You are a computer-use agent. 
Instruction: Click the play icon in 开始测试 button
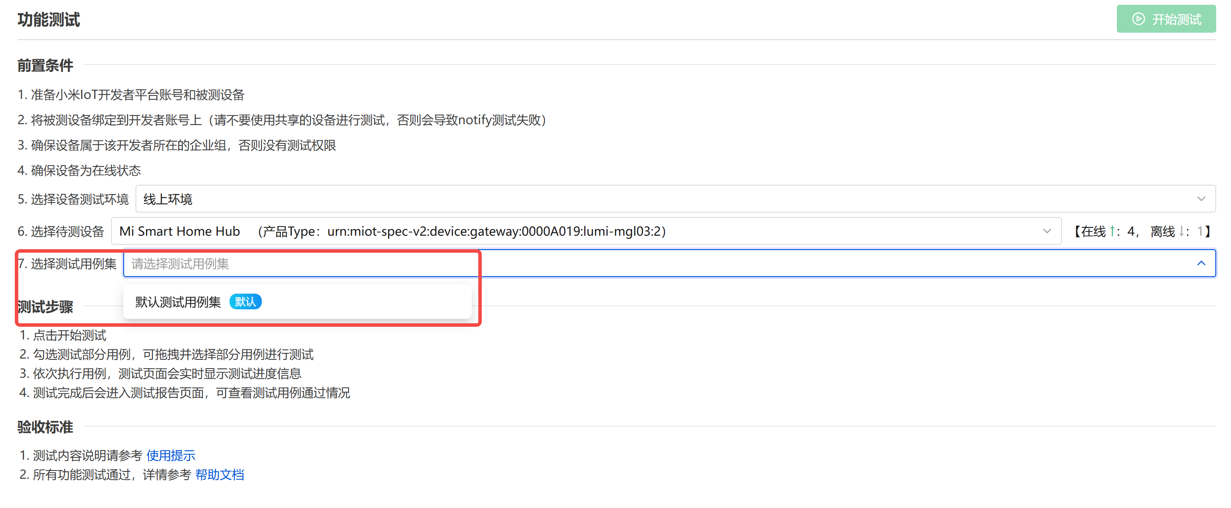(1138, 19)
